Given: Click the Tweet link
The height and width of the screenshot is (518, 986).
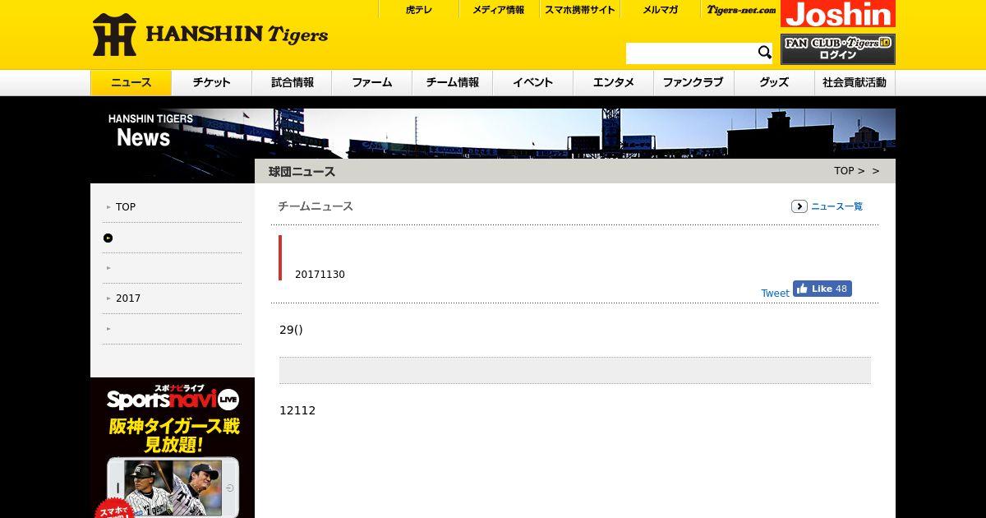Looking at the screenshot, I should point(775,294).
